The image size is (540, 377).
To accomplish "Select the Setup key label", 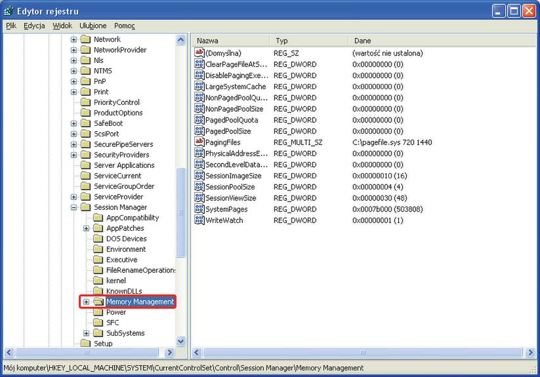I will (103, 344).
